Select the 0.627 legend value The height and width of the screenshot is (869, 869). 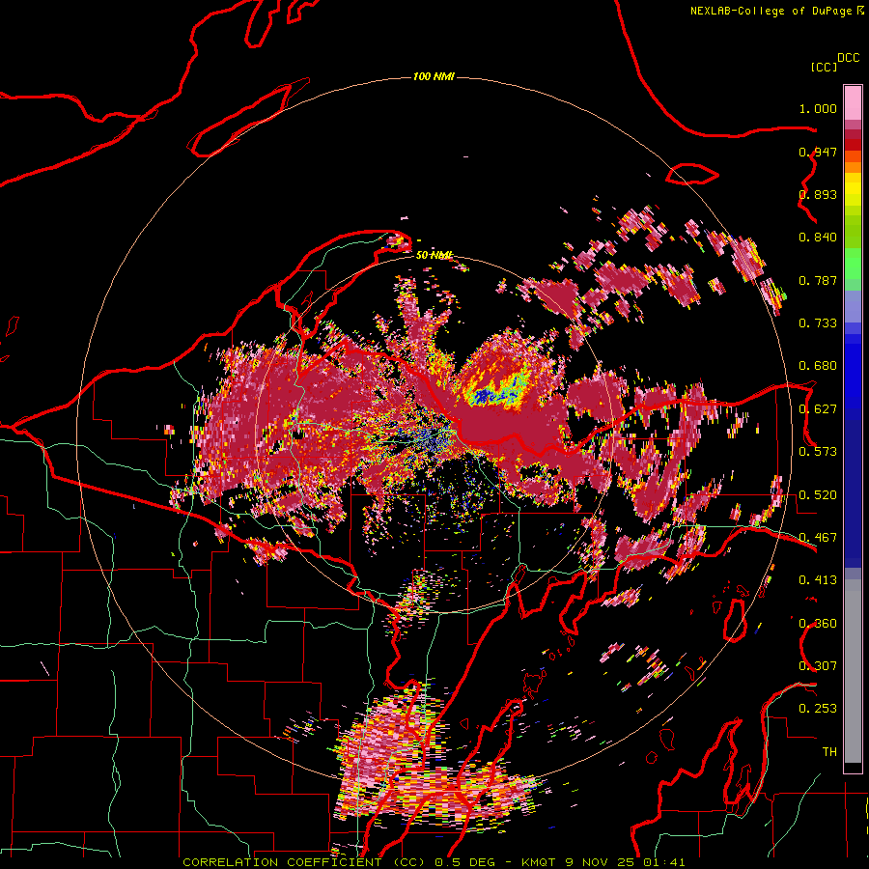[x=818, y=409]
